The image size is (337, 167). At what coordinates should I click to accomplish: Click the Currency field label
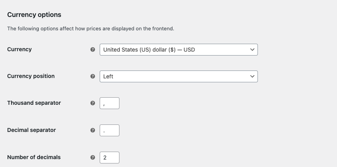[19, 50]
